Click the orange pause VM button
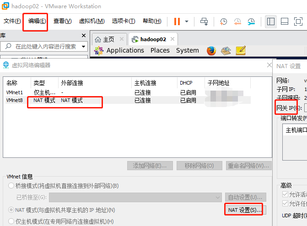The width and height of the screenshot is (307, 226). tap(177, 22)
